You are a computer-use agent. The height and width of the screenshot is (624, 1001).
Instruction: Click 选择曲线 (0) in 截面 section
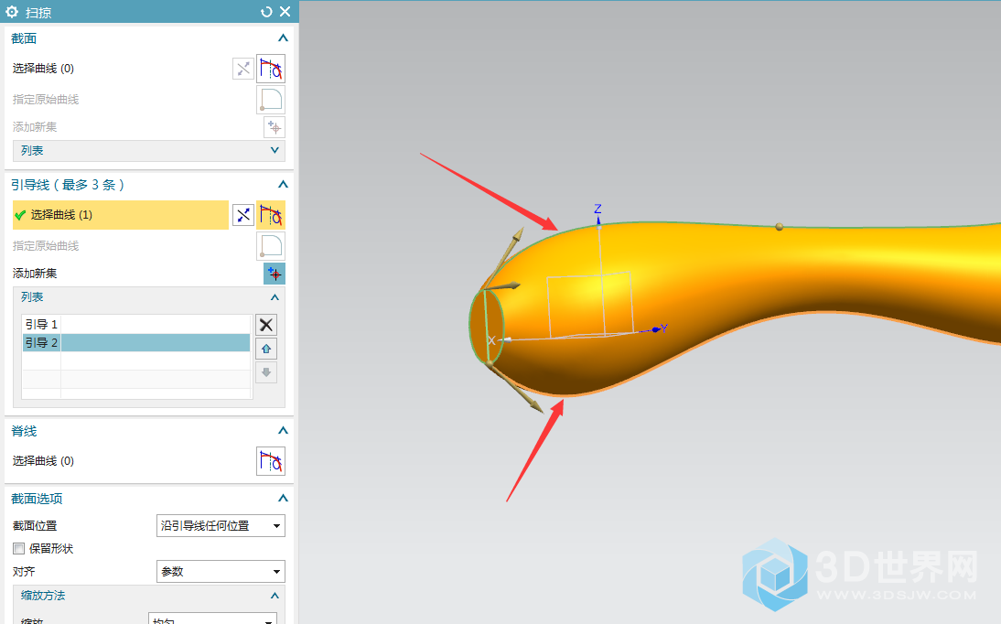[43, 69]
